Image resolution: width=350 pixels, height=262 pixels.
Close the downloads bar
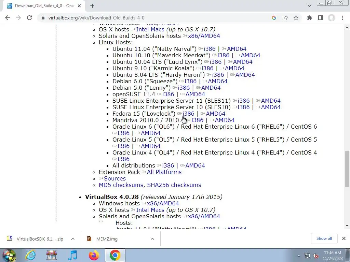(x=344, y=238)
